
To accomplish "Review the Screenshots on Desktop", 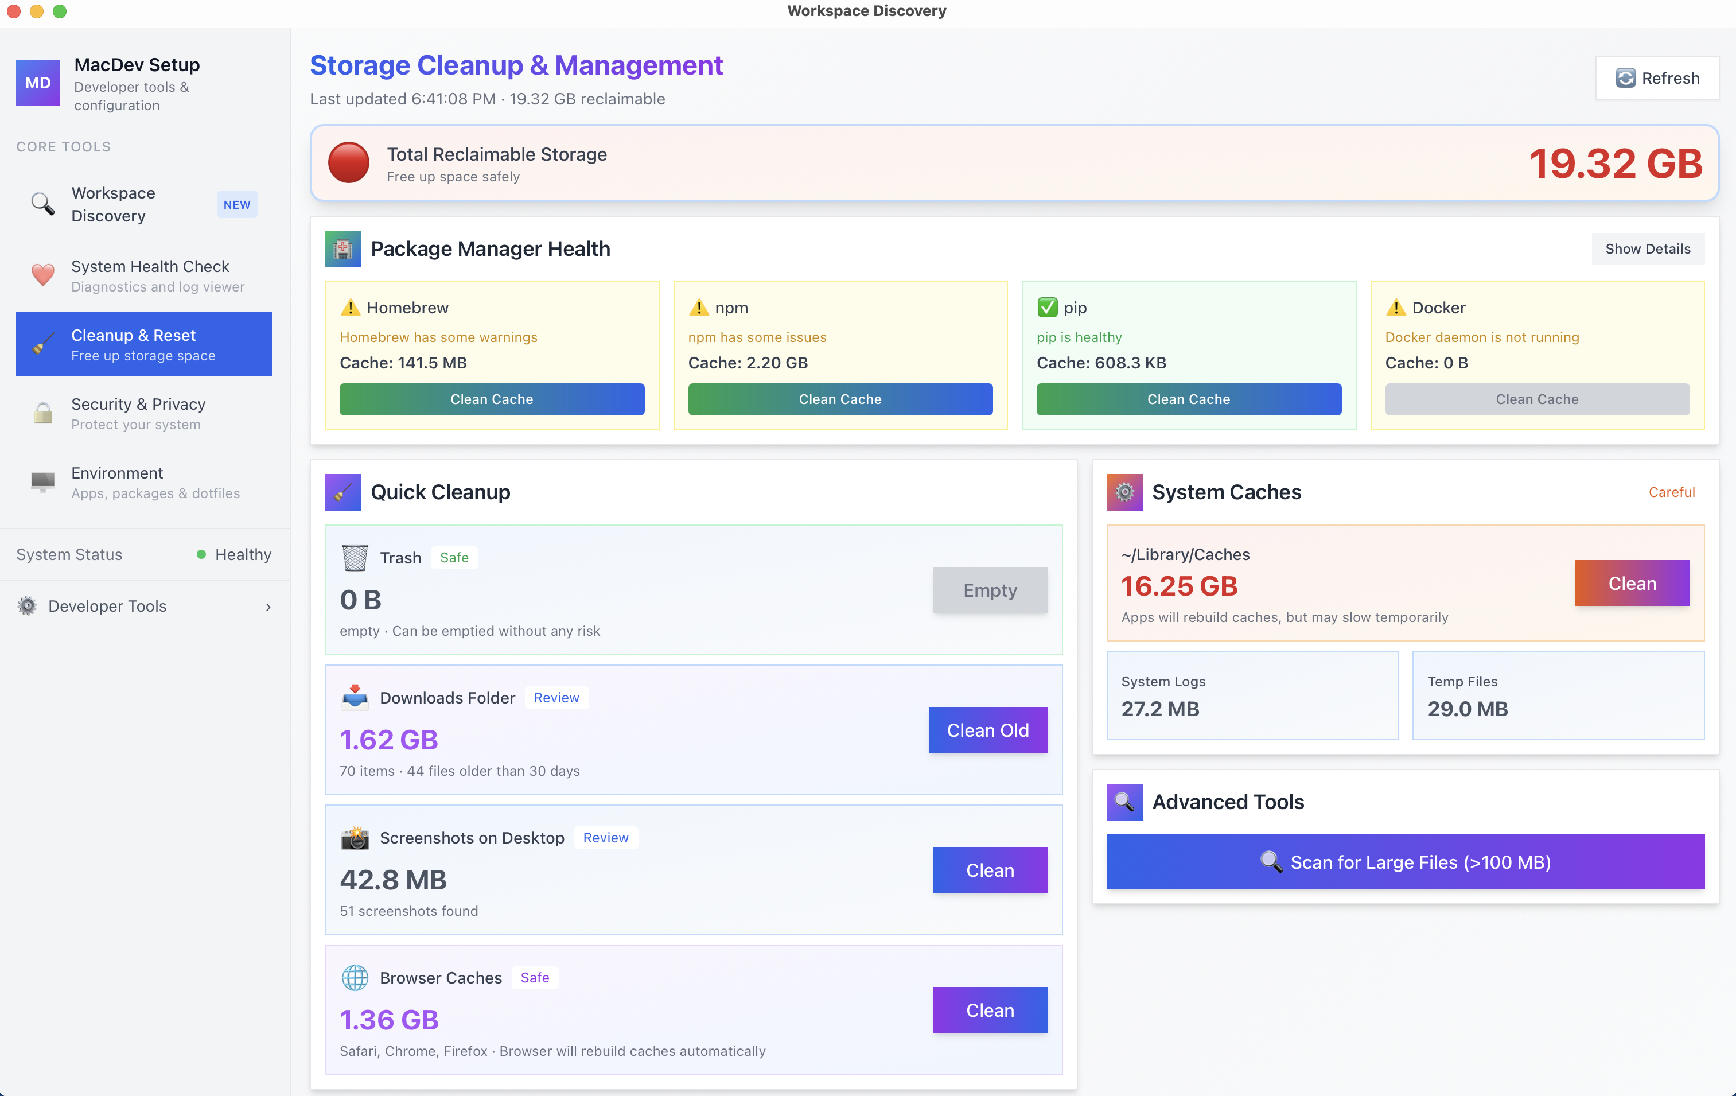I will pos(606,837).
